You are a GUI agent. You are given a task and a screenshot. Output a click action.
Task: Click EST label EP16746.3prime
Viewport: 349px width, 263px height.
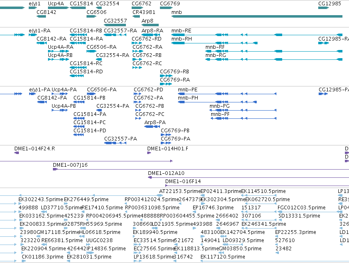[x=213, y=208]
